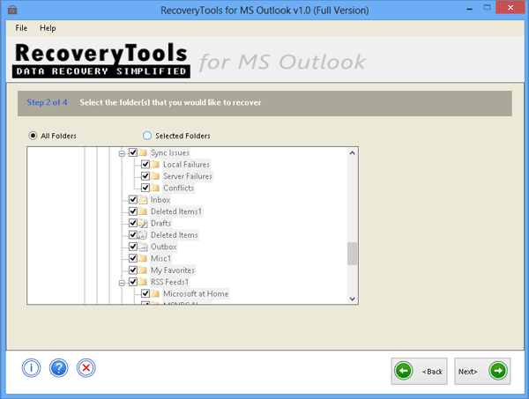Click the My Favorites folder icon
Image resolution: width=529 pixels, height=399 pixels.
(x=143, y=270)
